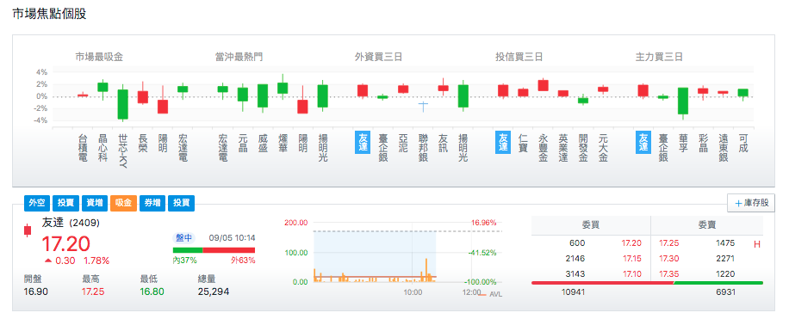
Task: Click the 17.20 current price
Action: tap(66, 245)
